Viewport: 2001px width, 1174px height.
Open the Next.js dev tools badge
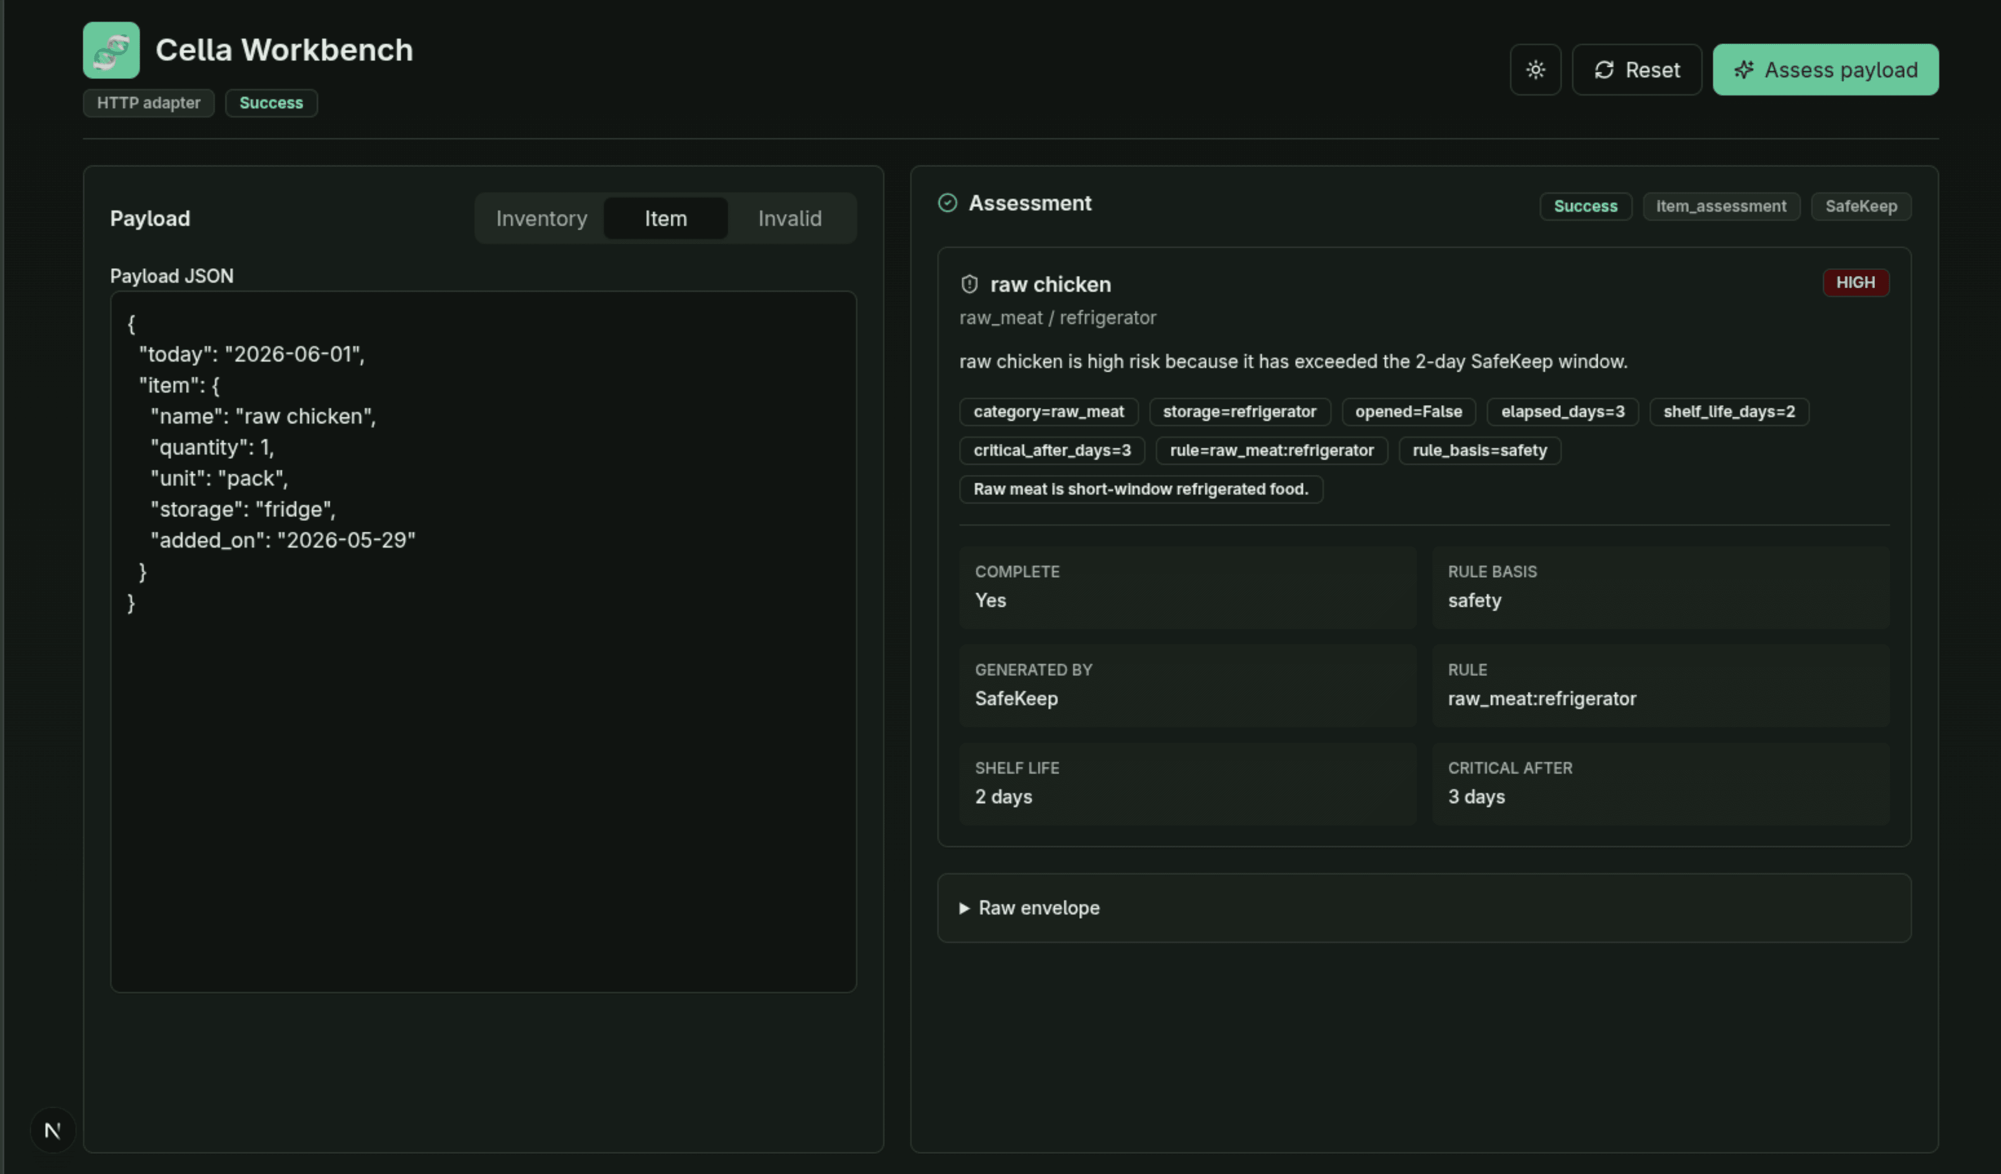click(x=53, y=1130)
